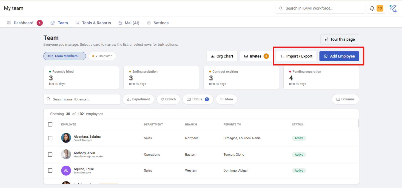
Task: Open the More filters menu
Action: 226,99
